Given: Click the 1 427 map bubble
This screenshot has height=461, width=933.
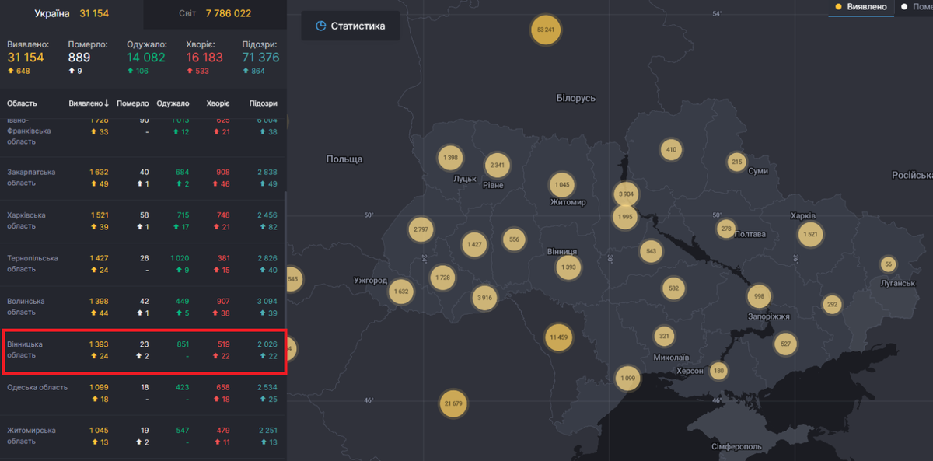Looking at the screenshot, I should 474,245.
